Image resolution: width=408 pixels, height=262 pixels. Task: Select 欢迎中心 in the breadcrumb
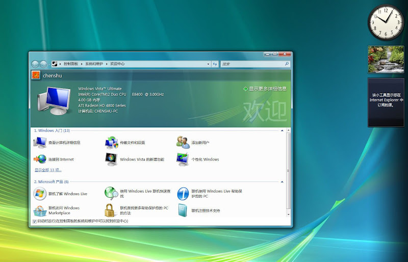[117, 64]
